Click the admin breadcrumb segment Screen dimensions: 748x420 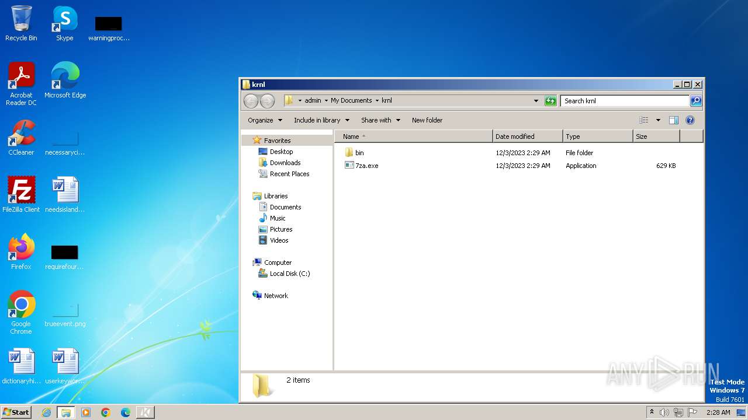coord(313,101)
